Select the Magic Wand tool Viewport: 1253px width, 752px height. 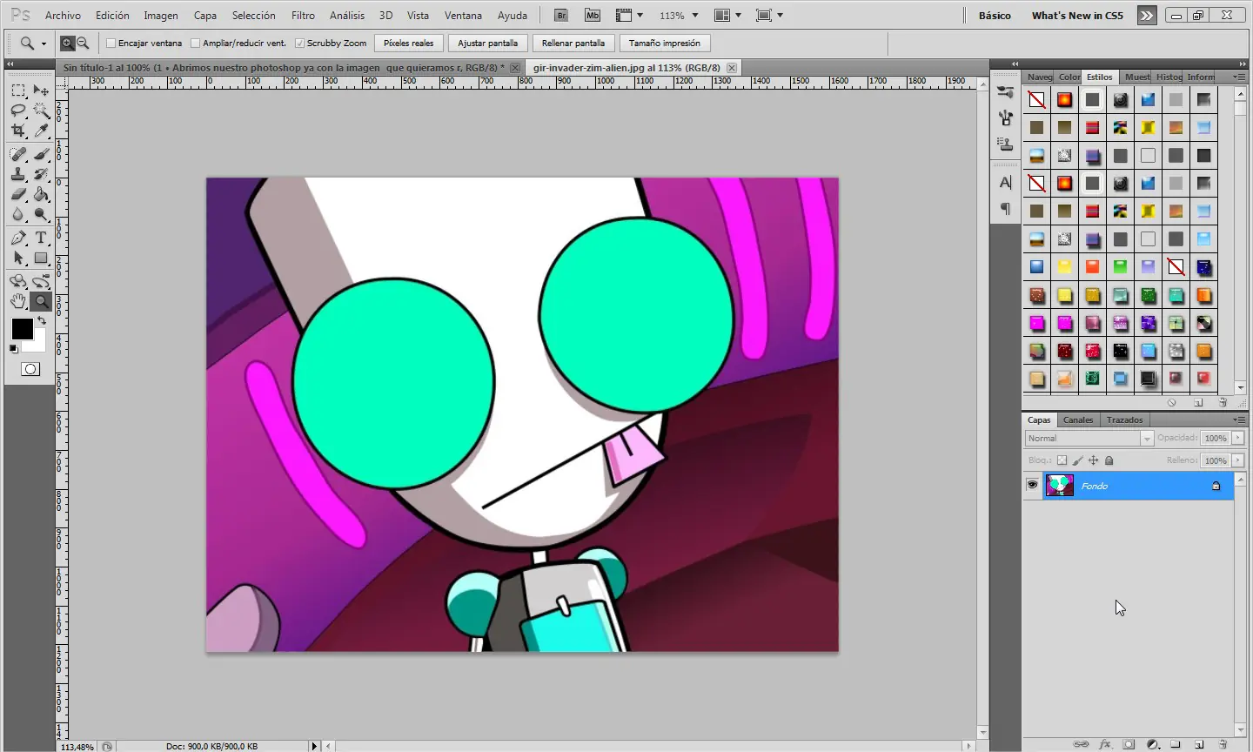41,111
